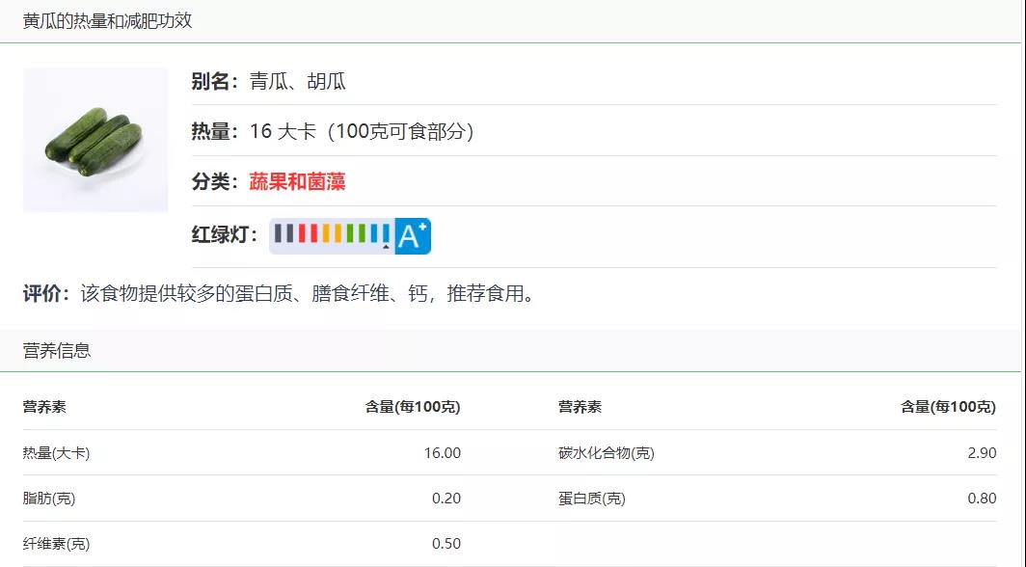Viewport: 1026px width, 567px height.
Task: Click the 16.00 calorie value
Action: [443, 452]
